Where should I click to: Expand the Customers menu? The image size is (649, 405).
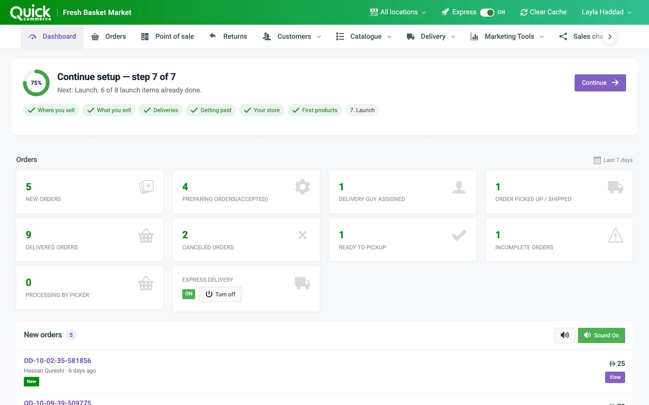[x=291, y=37]
